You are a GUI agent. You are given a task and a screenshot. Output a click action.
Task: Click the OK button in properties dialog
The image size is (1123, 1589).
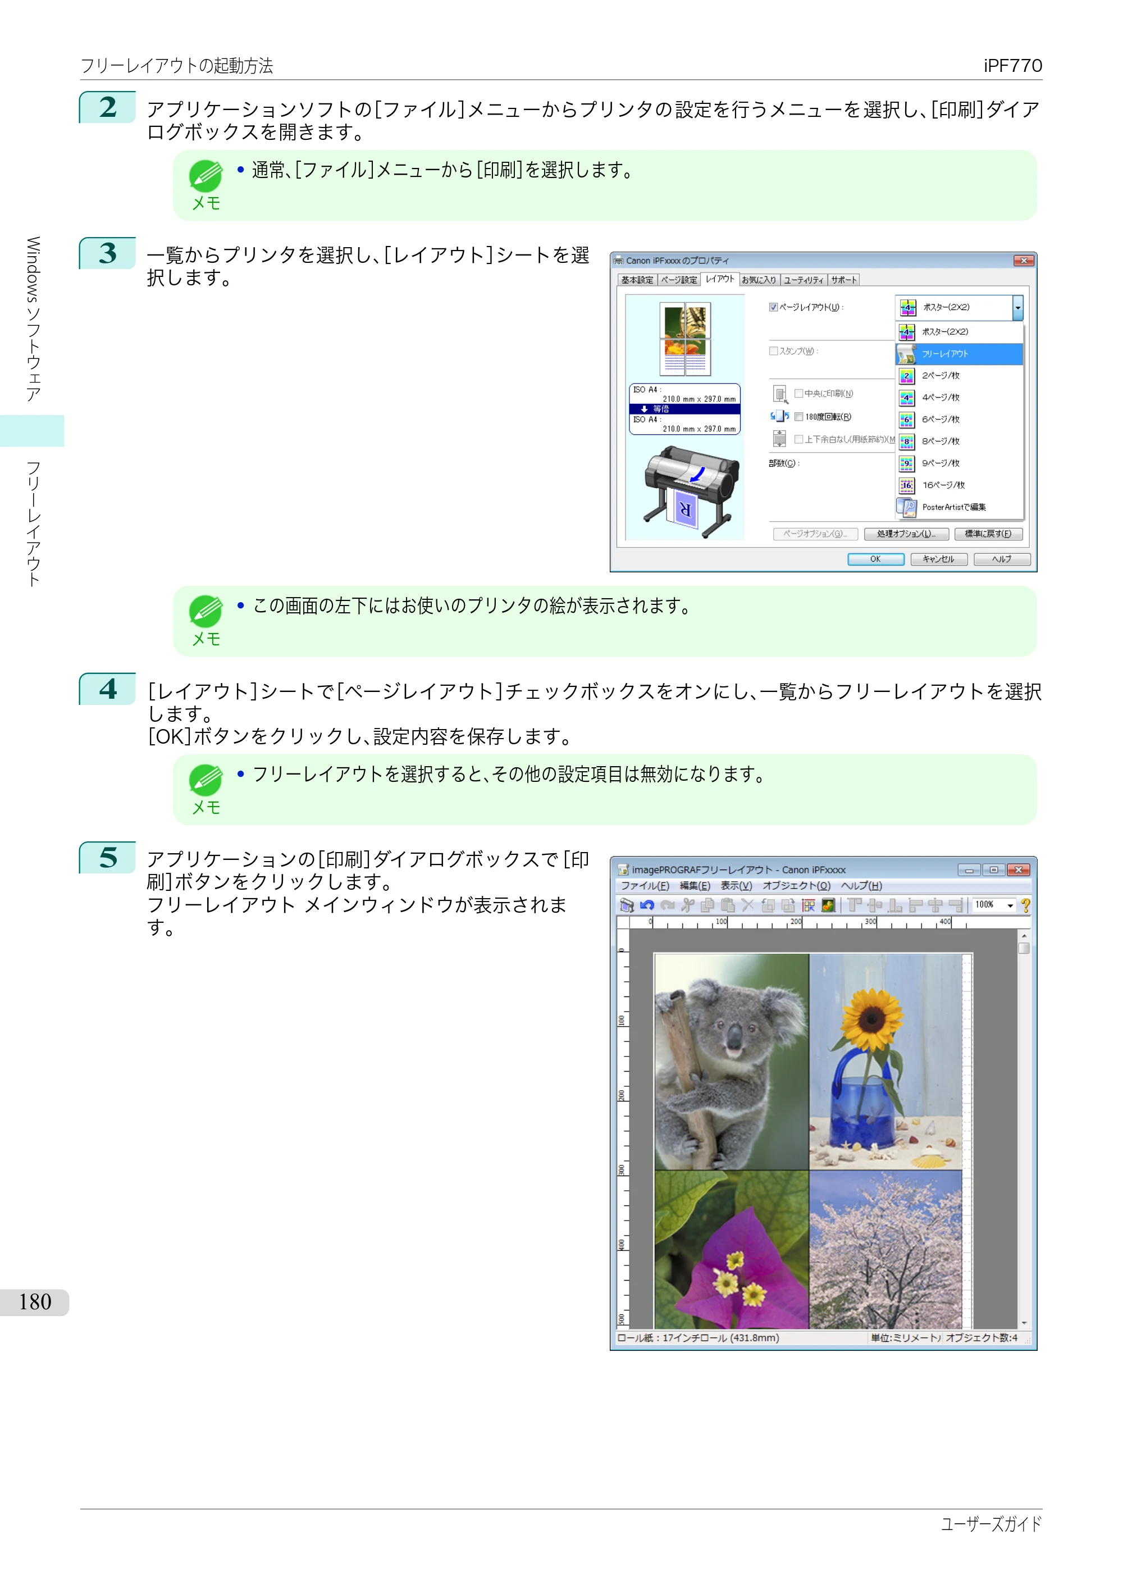click(875, 559)
